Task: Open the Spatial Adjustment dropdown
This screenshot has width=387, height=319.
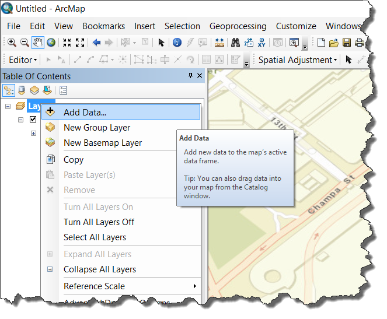Action: [298, 60]
